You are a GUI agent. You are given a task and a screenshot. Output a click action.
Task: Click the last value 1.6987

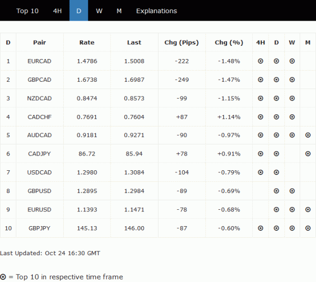coord(134,80)
